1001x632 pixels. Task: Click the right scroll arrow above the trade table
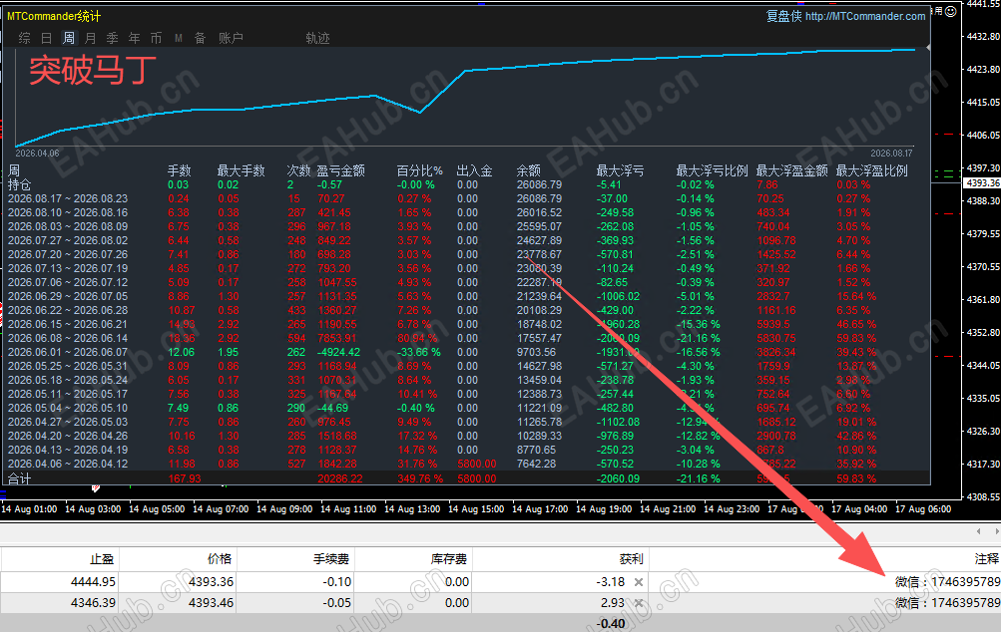point(997,530)
